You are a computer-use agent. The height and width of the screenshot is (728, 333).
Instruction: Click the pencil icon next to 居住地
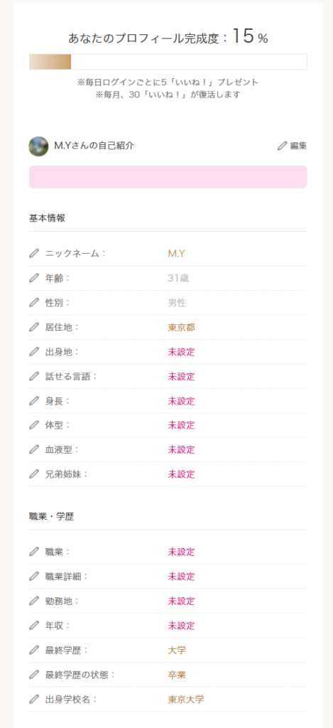click(x=34, y=327)
